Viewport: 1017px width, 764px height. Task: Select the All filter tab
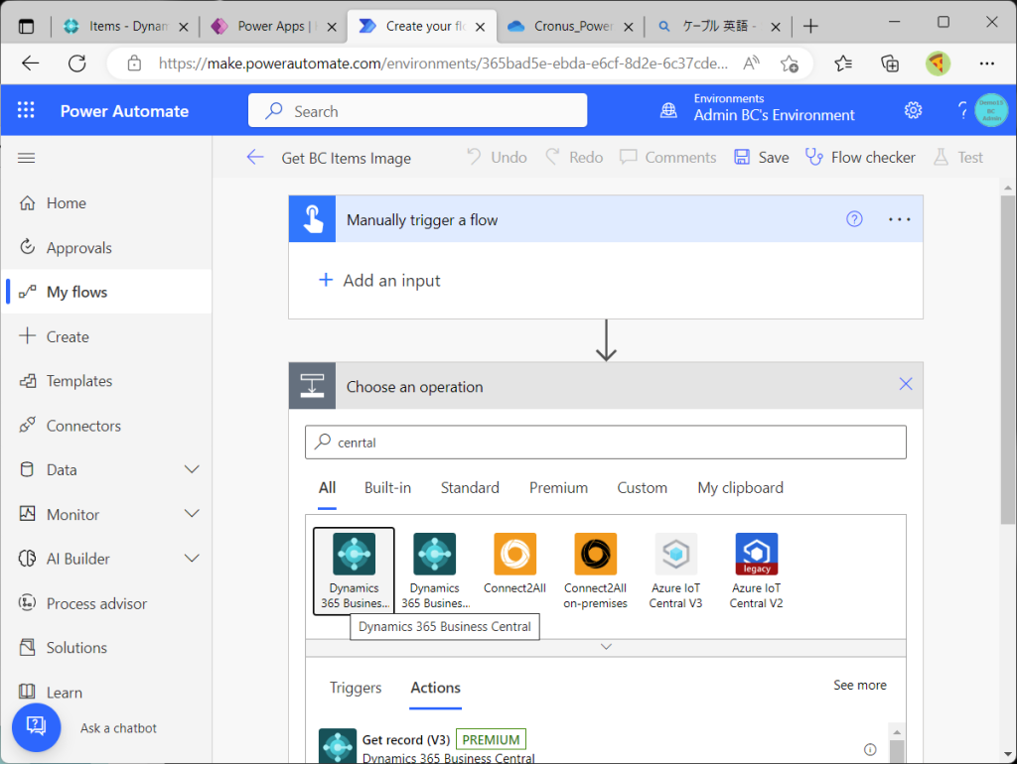(327, 487)
